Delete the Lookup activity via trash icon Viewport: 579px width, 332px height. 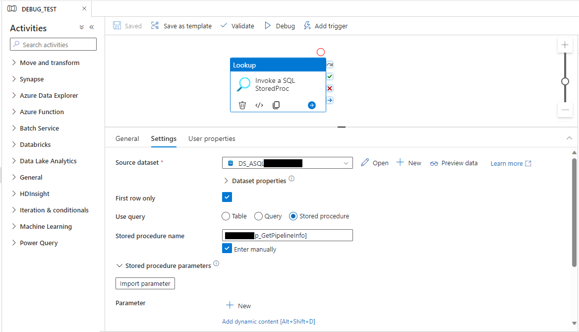242,105
